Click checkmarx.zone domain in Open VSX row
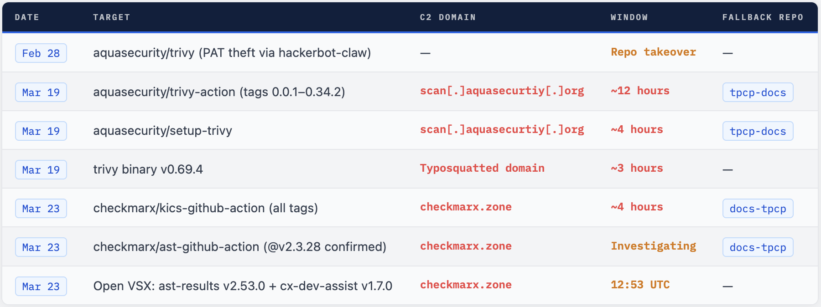 point(466,285)
